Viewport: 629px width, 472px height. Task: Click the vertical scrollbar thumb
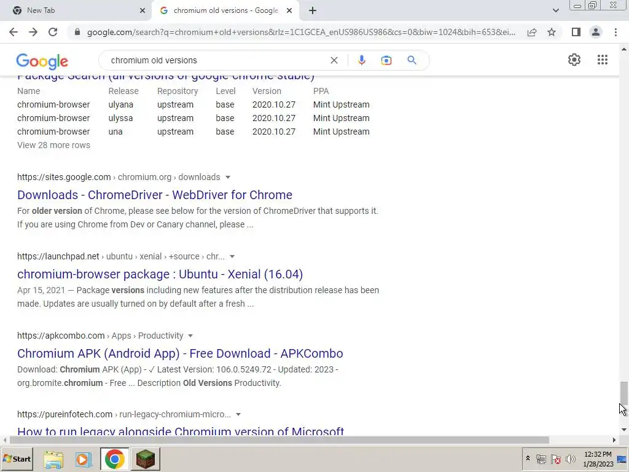(624, 392)
